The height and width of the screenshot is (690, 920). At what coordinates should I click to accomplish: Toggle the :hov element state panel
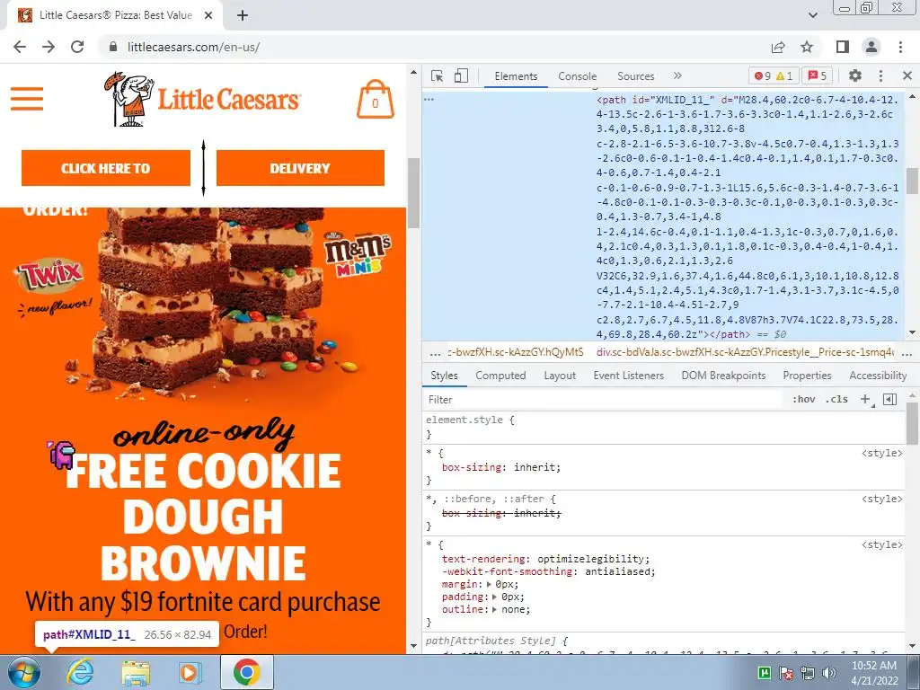pos(803,400)
